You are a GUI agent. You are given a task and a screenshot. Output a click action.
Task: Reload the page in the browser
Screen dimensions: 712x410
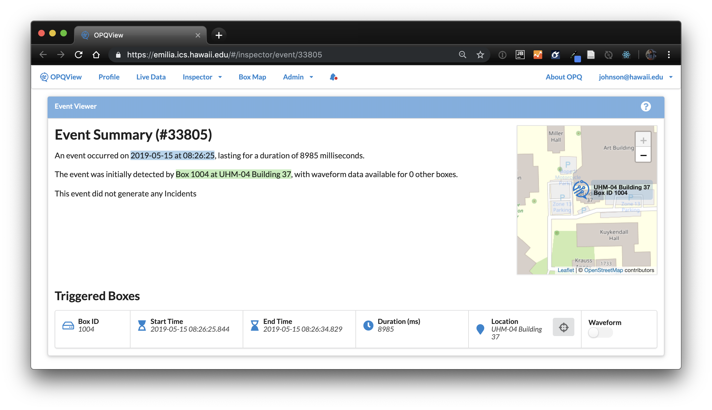pos(78,55)
